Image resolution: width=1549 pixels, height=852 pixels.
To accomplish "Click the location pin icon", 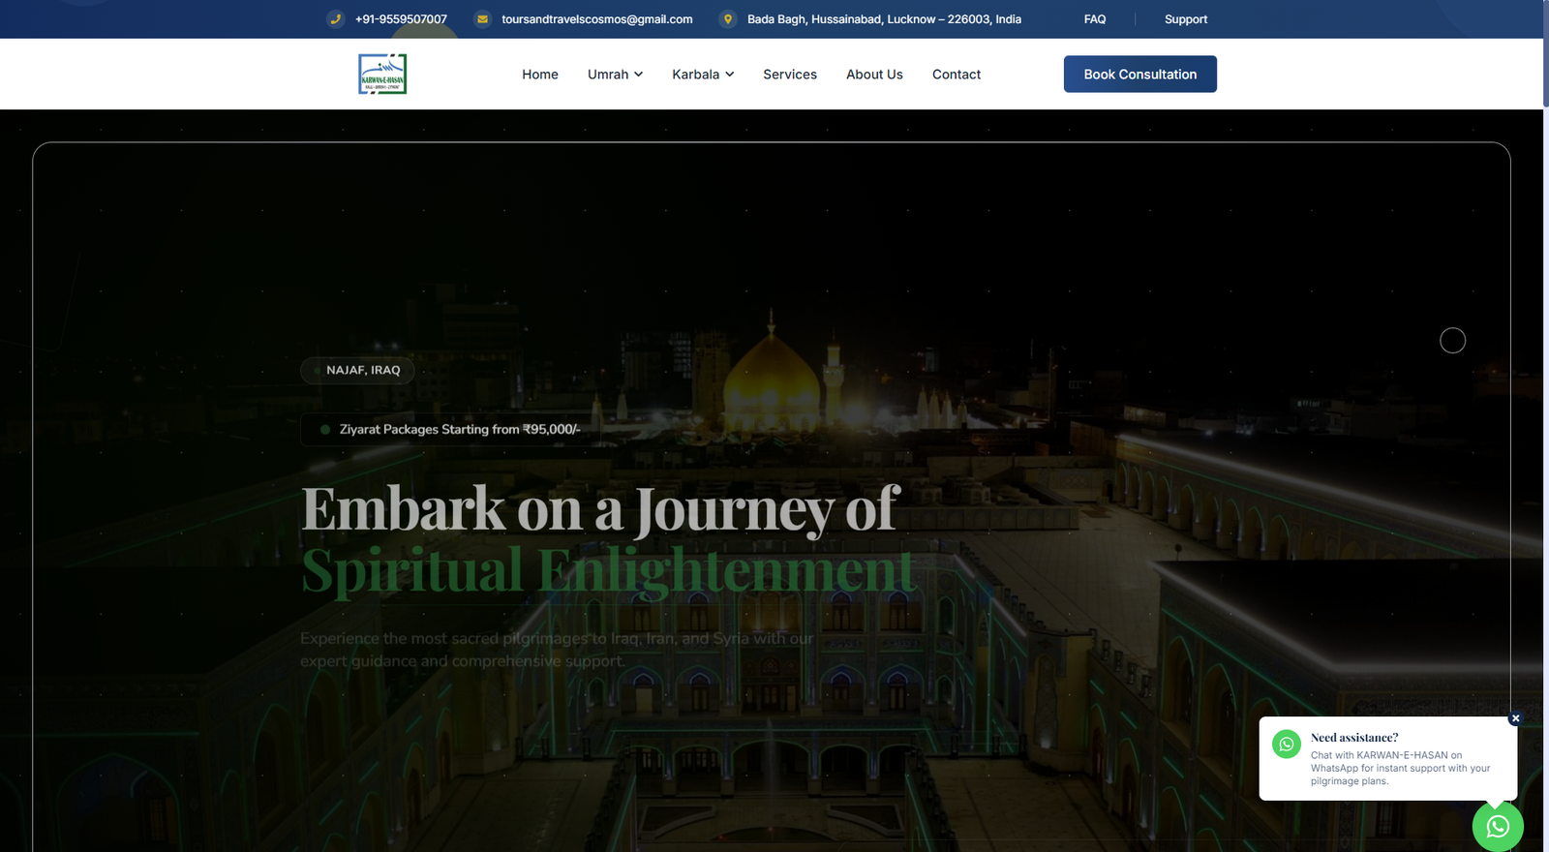I will pyautogui.click(x=728, y=19).
